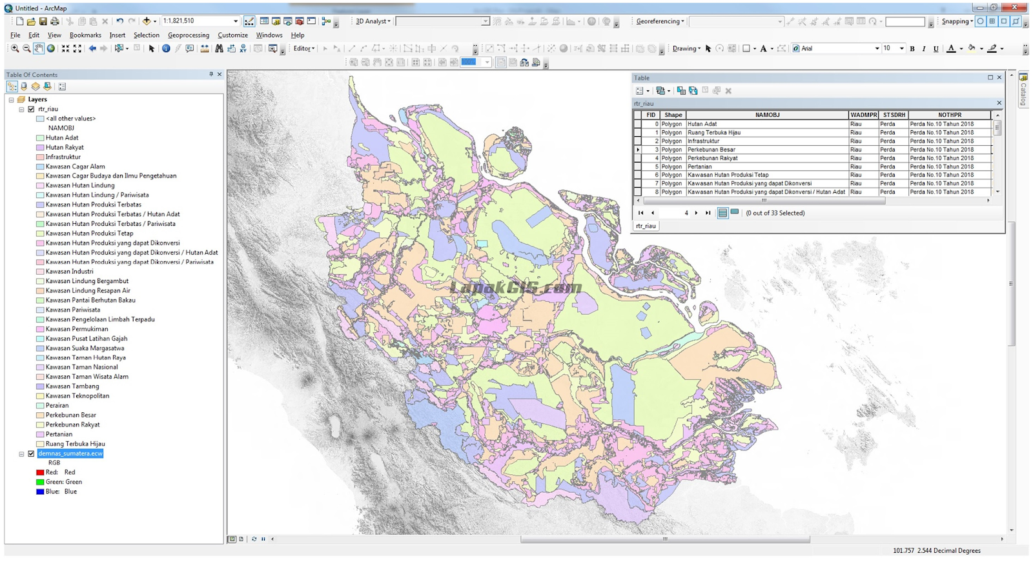Toggle End Snapping button
1033x578 pixels.
click(992, 21)
